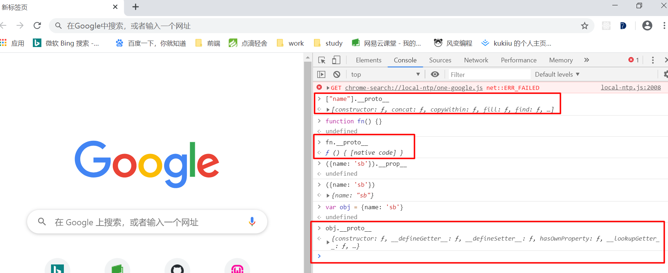Open the 百度一下，你就知道 bookmark

tap(151, 43)
